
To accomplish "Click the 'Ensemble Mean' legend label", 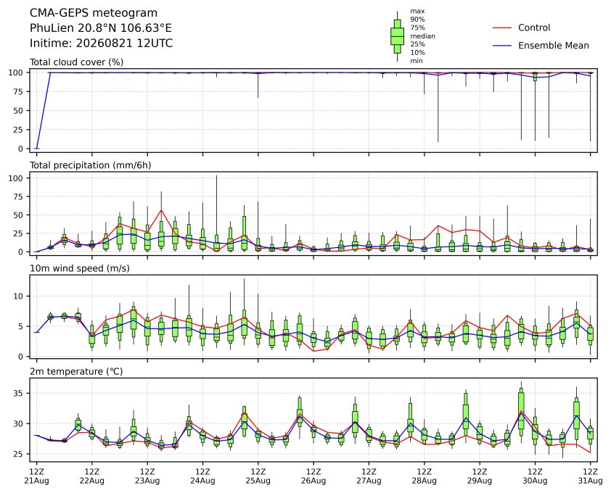I will (x=554, y=46).
